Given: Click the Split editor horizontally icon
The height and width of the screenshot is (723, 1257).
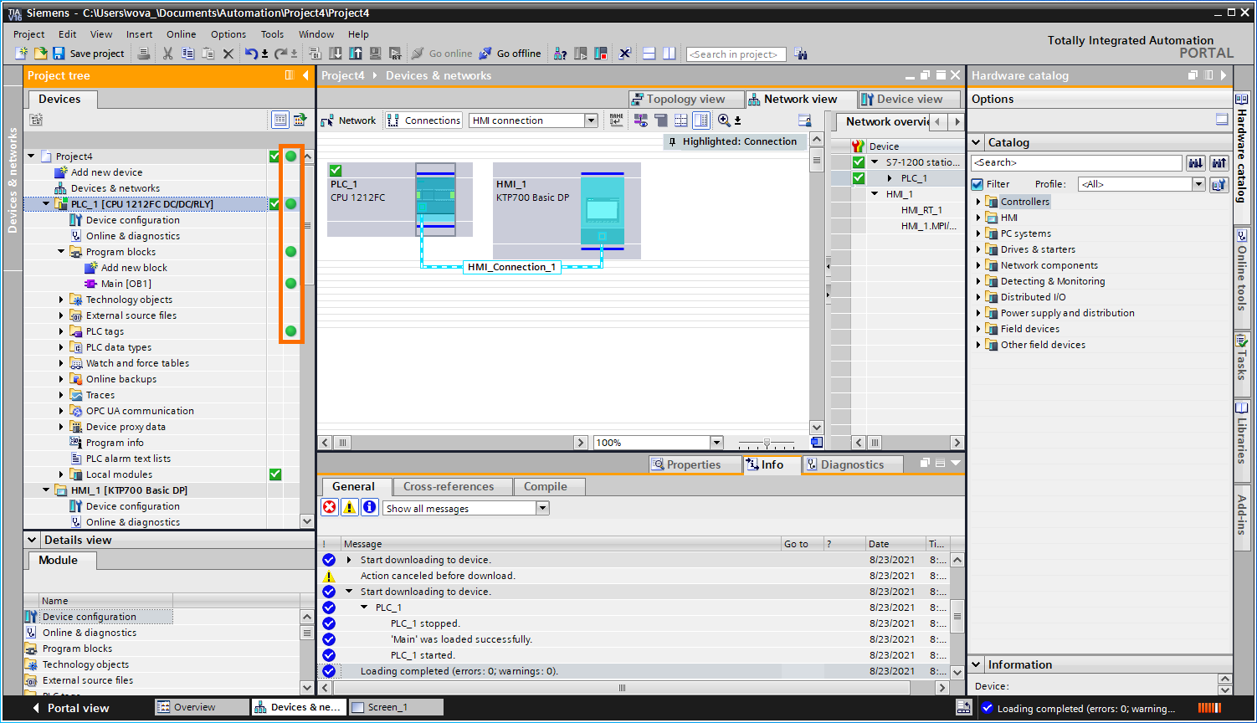Looking at the screenshot, I should (649, 54).
